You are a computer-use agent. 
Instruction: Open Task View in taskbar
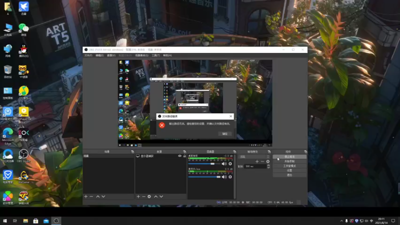15,221
